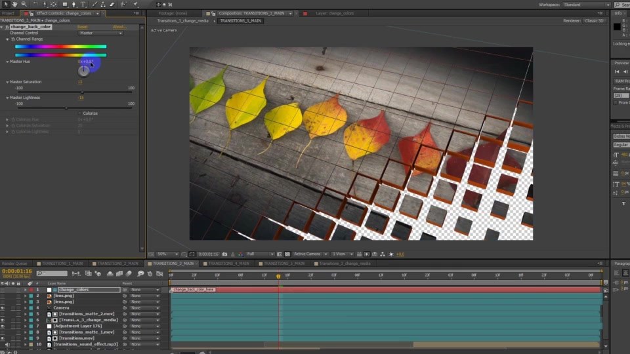630x354 pixels.
Task: Click the Reset Exposure icon
Action: click(x=391, y=254)
